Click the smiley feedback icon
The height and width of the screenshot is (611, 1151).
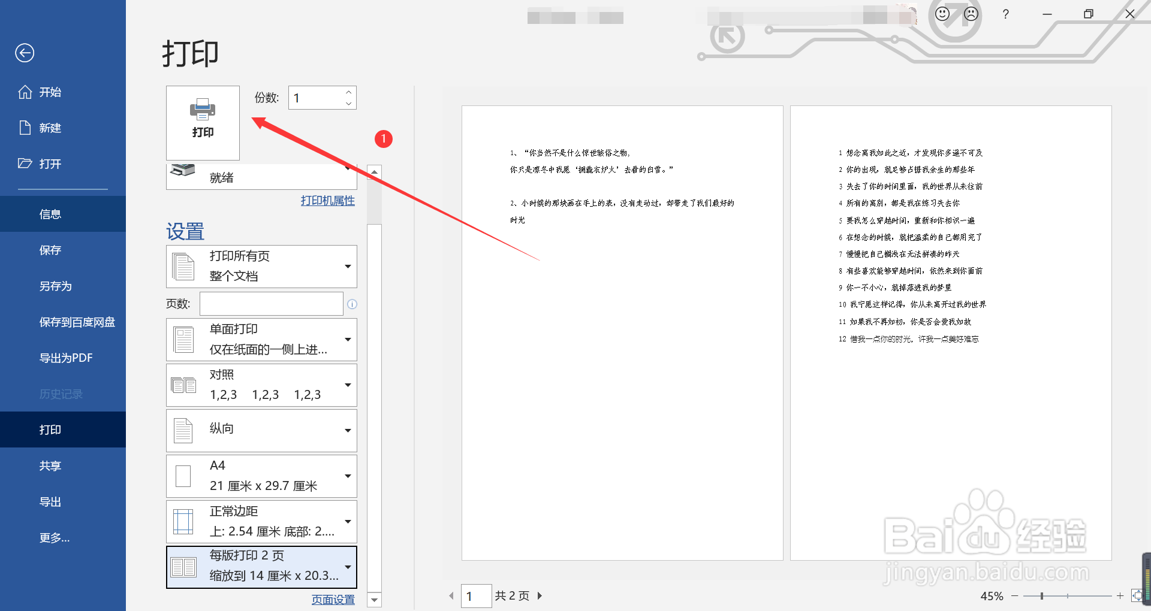tap(942, 14)
